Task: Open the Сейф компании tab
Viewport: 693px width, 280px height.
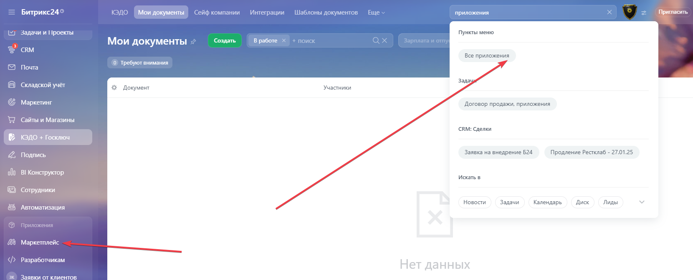Action: 217,12
